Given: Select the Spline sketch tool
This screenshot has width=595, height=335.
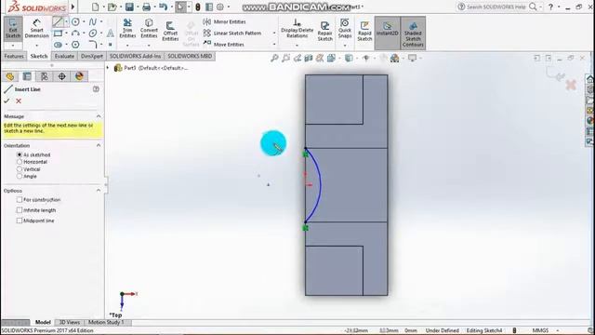Looking at the screenshot, I should 93,21.
